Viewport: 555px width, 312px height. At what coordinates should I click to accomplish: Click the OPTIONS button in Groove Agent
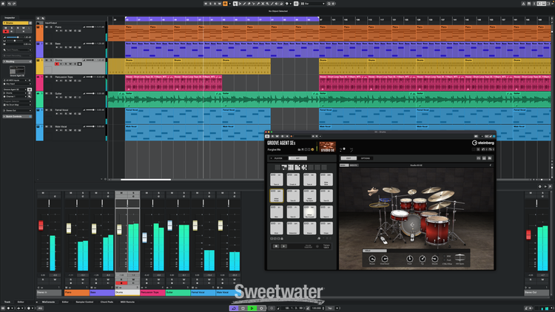[366, 158]
